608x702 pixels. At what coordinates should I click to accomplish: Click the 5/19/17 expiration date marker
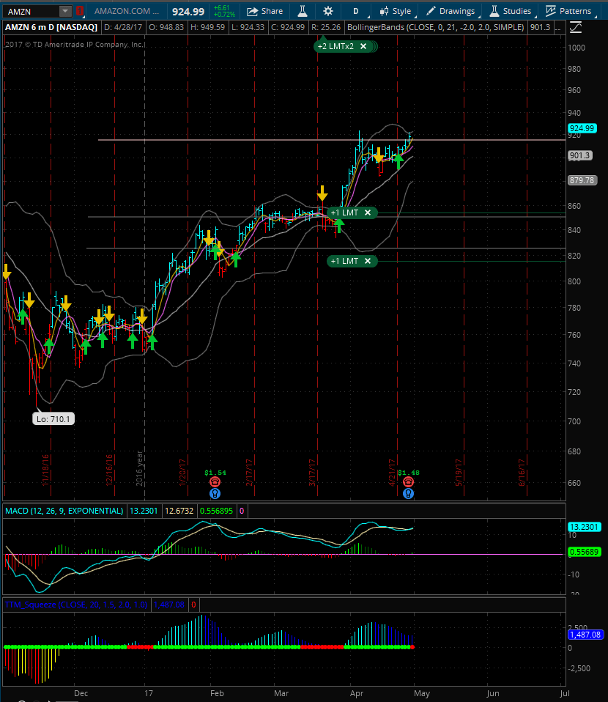pos(459,473)
